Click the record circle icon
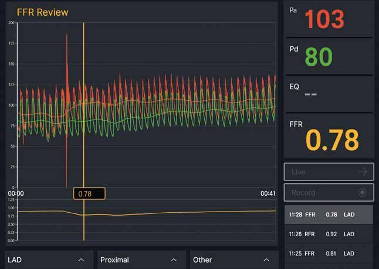Image resolution: width=379 pixels, height=269 pixels. tap(363, 192)
